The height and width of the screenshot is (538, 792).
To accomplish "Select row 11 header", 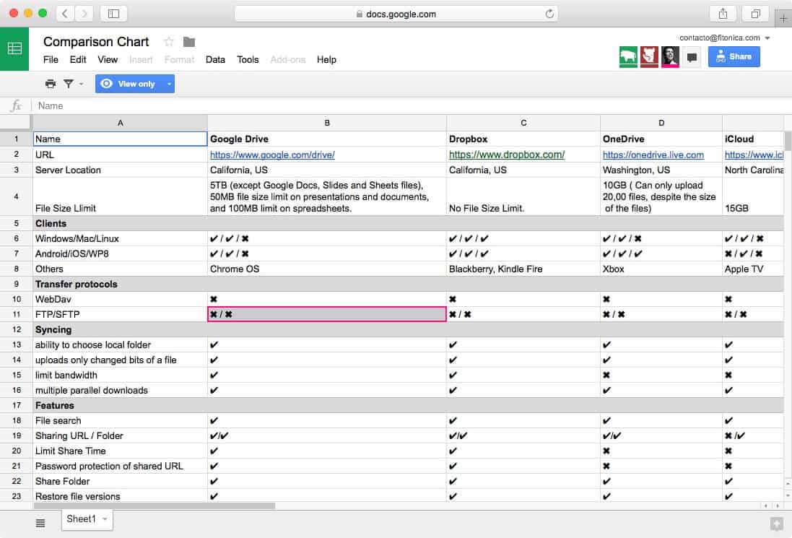I will click(16, 314).
